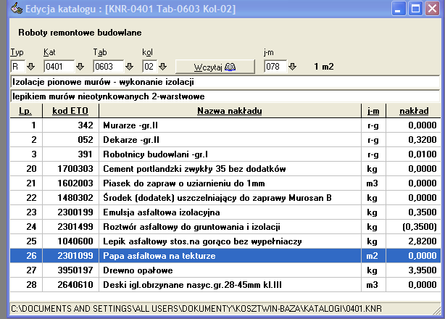This screenshot has height=319, width=445.
Task: Select the row with Murosan B sealant
Action: [x=225, y=198]
